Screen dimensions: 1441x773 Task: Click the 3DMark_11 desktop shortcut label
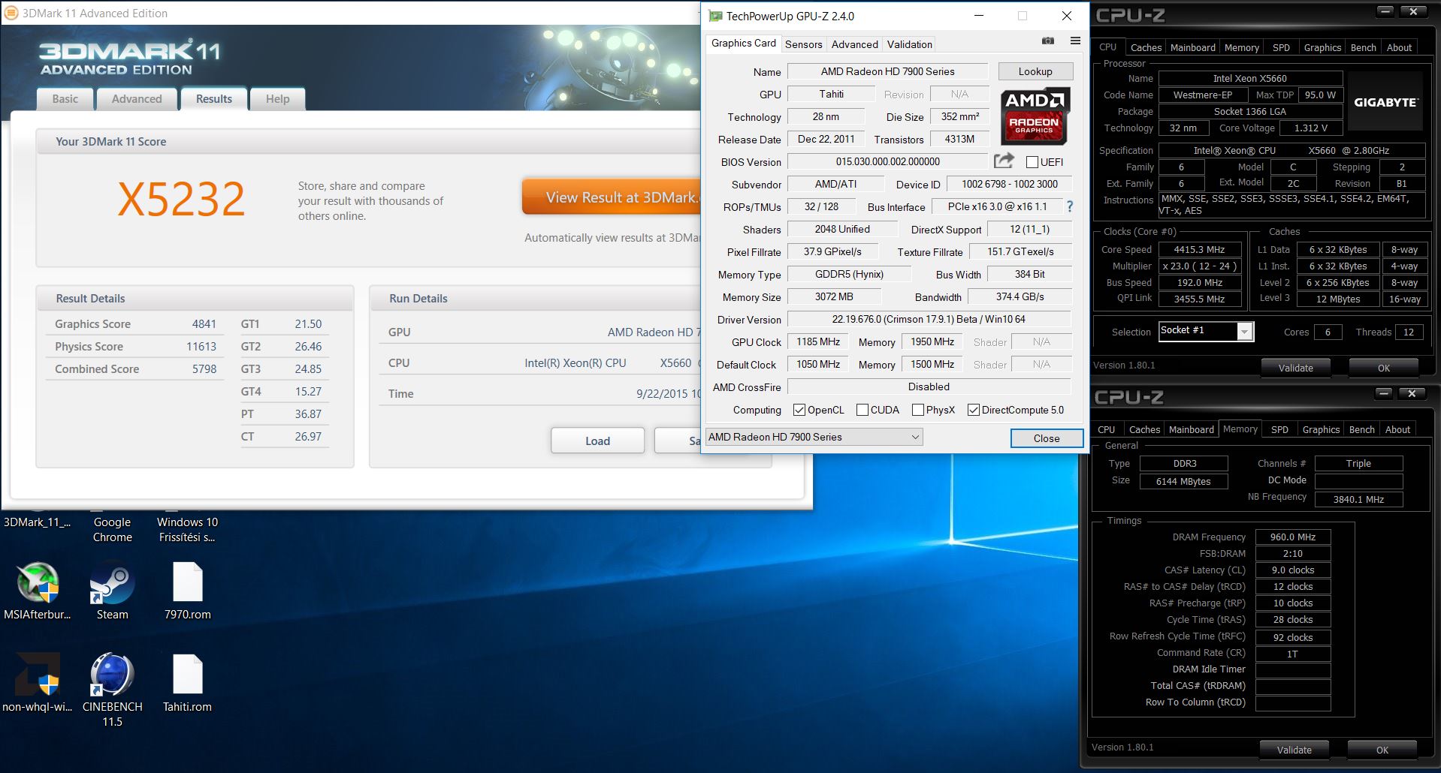37,522
